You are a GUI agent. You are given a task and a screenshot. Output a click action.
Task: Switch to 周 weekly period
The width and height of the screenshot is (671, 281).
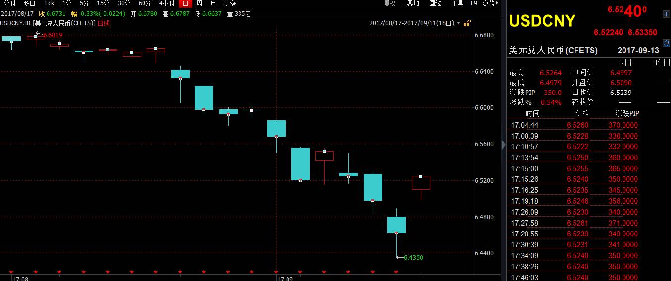tap(199, 3)
